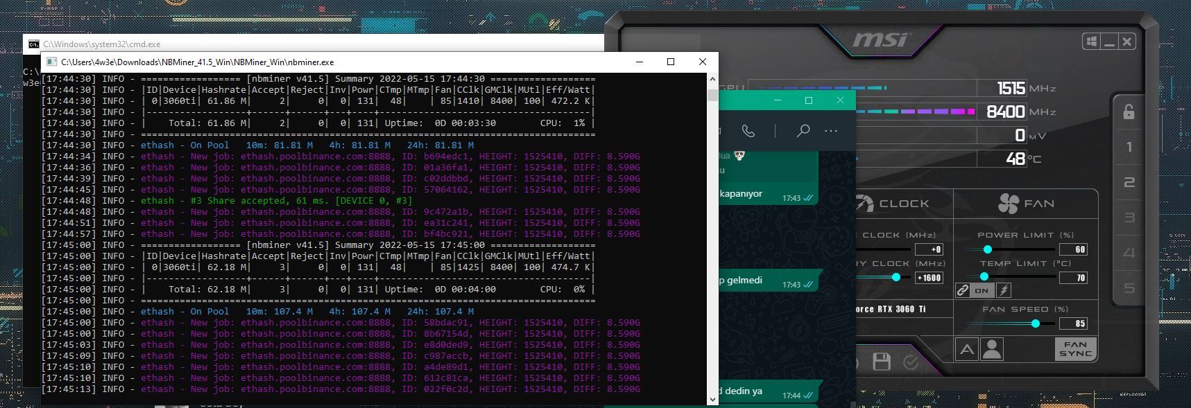Click the lightning bolt priority icon
Viewport: 1191px width, 408px height.
click(x=1004, y=291)
